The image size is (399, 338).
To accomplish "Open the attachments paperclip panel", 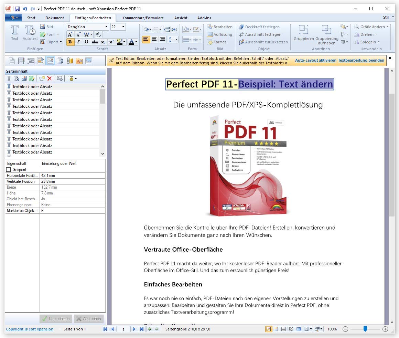I will (70, 61).
